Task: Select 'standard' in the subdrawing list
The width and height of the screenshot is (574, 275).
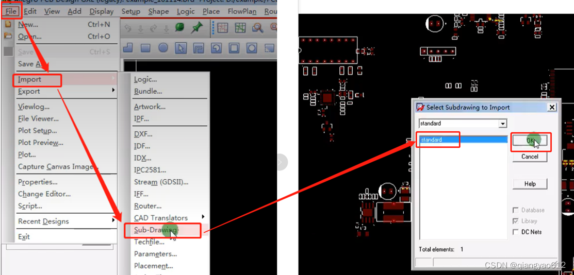Action: pyautogui.click(x=463, y=140)
